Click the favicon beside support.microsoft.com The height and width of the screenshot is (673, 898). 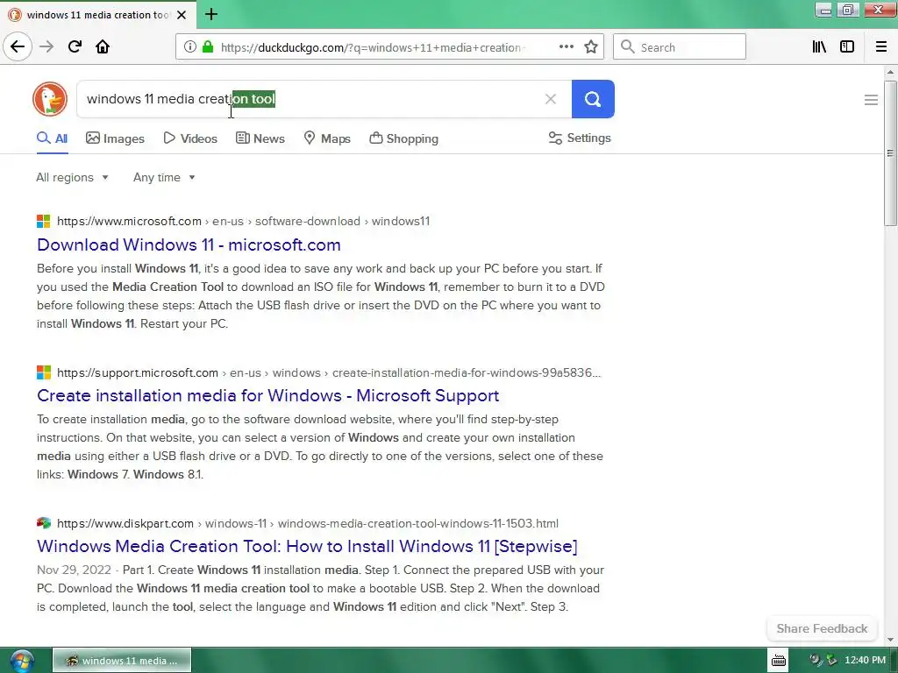[x=44, y=372]
